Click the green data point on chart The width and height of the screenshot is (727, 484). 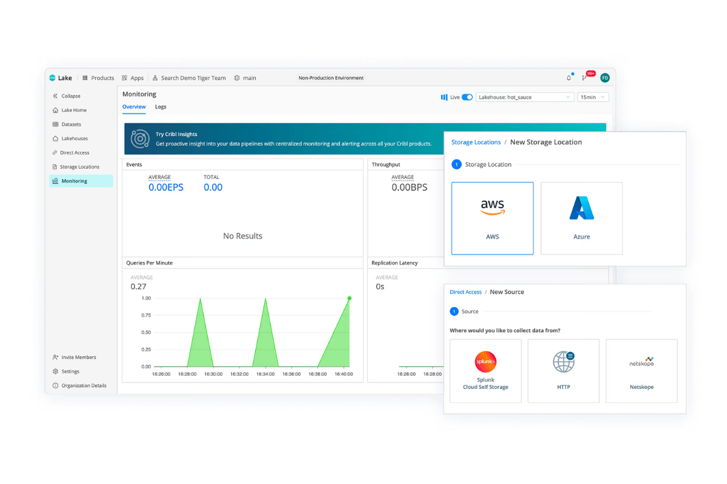point(350,298)
